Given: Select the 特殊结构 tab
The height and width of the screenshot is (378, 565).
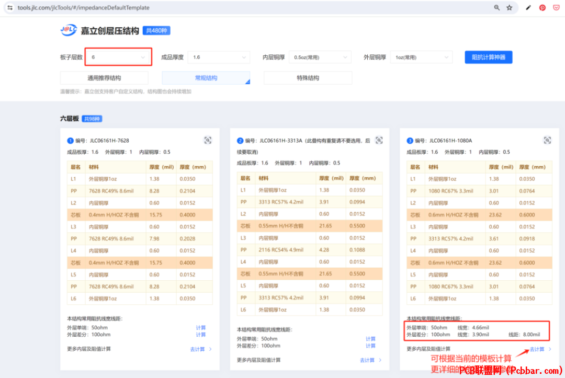Looking at the screenshot, I should point(308,78).
